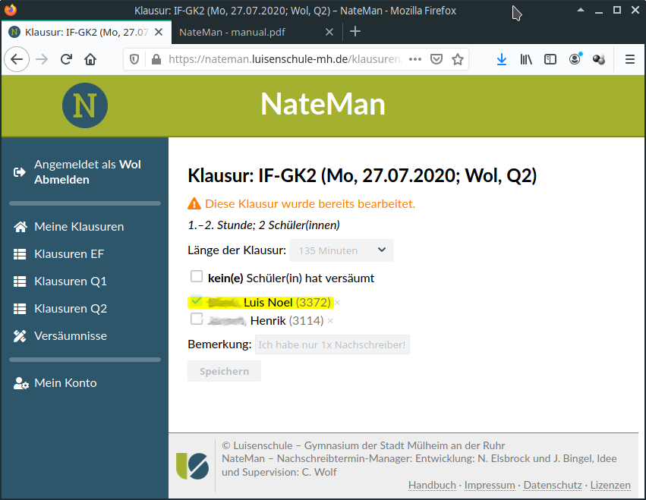Open 'Klausuren Q1' in the sidebar
The width and height of the screenshot is (646, 500).
pos(70,281)
